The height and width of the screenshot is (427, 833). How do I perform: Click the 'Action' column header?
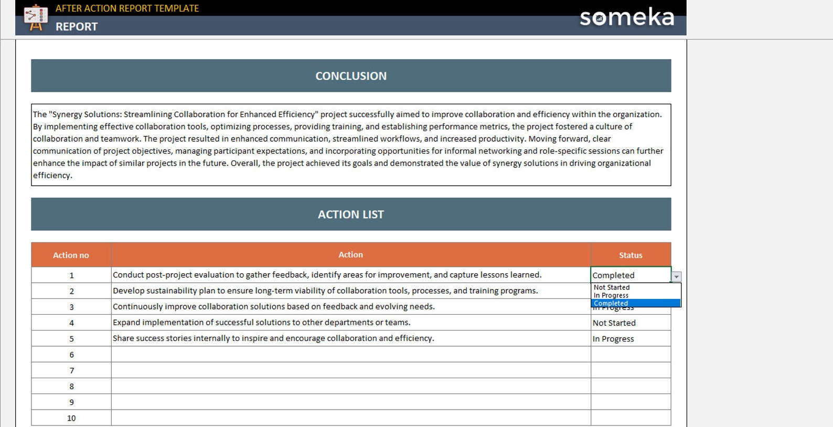pos(351,255)
